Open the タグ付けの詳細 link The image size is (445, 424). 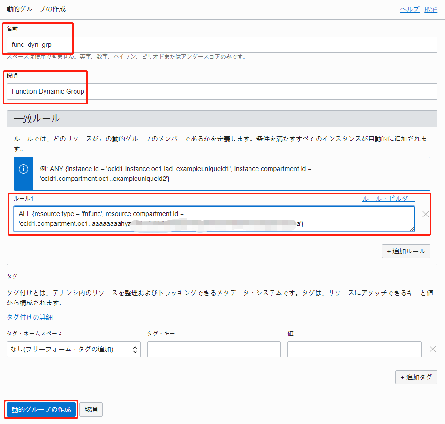[x=30, y=317]
